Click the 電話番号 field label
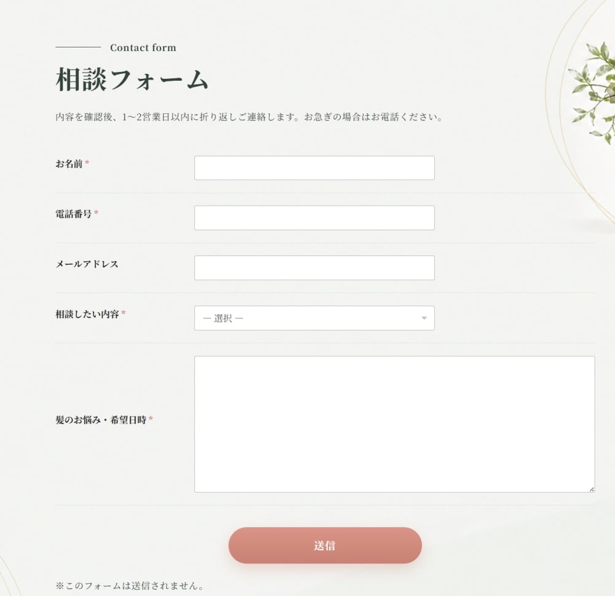Viewport: 615px width, 596px height. tap(73, 214)
